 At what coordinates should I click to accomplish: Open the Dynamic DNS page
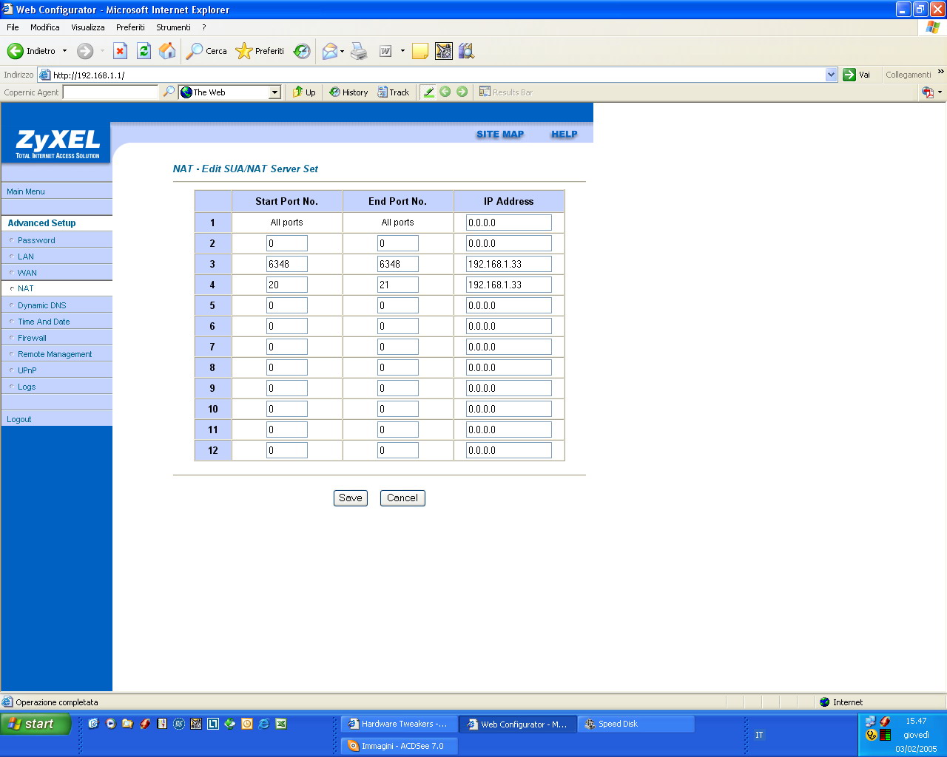pos(42,305)
